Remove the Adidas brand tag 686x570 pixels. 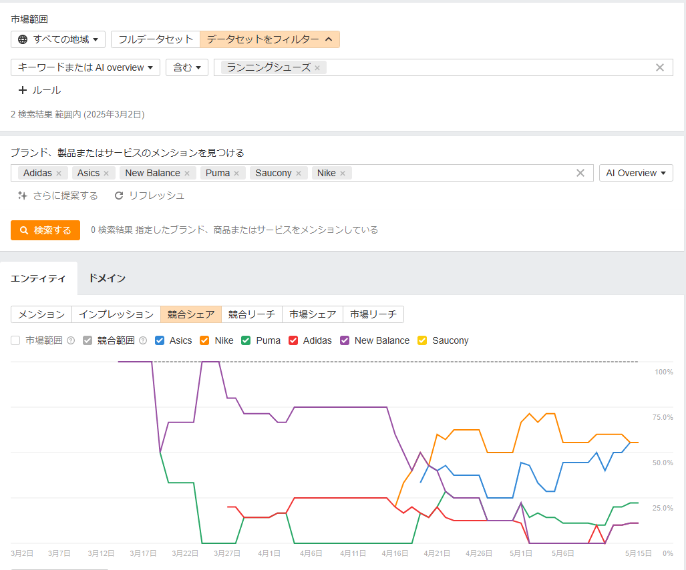click(x=59, y=174)
